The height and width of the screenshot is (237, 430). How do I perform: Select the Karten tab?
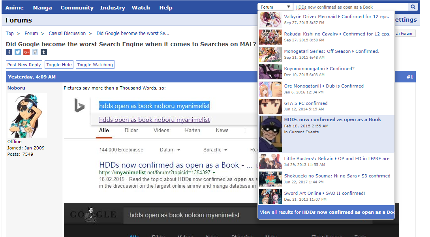tap(193, 131)
